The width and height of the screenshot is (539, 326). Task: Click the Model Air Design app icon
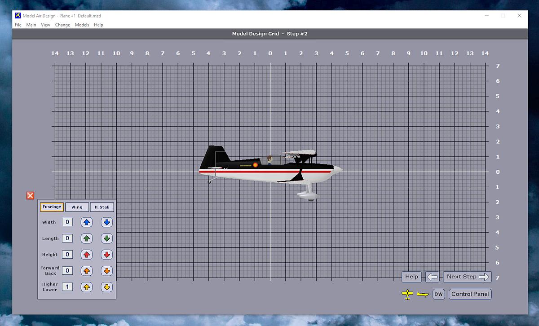pyautogui.click(x=18, y=15)
